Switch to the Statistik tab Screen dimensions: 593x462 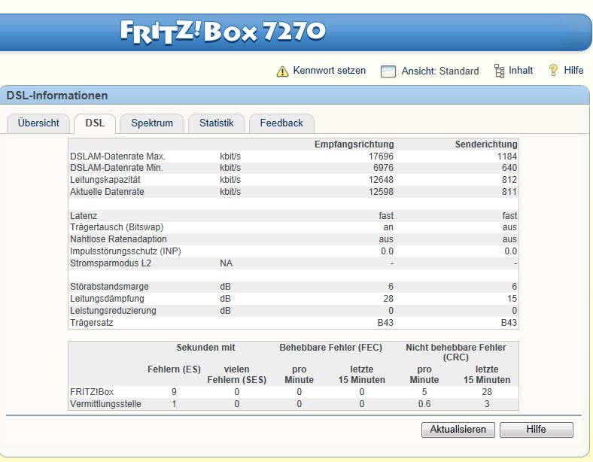click(217, 123)
